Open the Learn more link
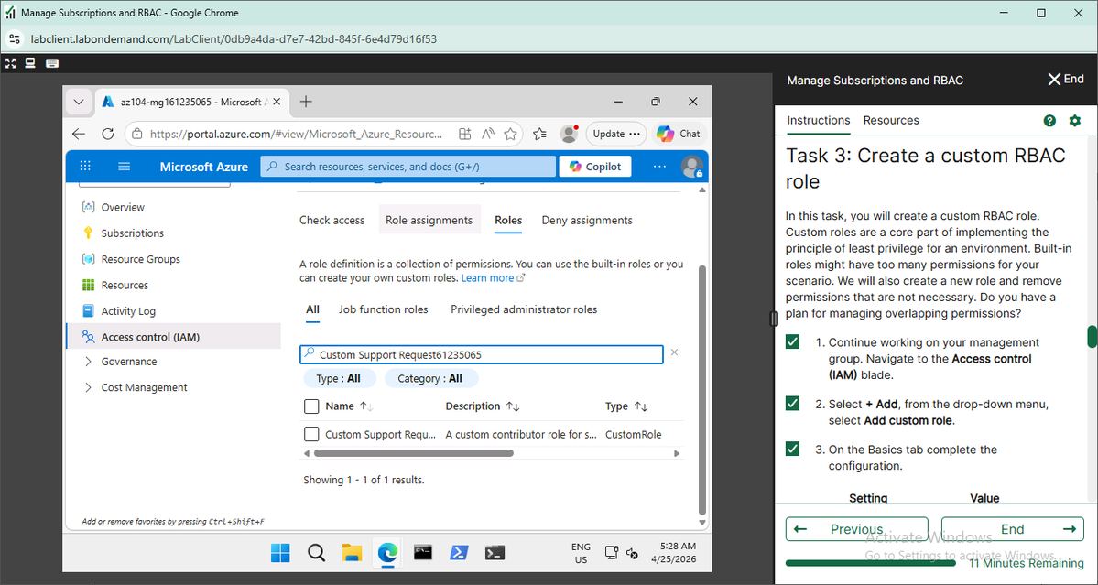 (493, 277)
